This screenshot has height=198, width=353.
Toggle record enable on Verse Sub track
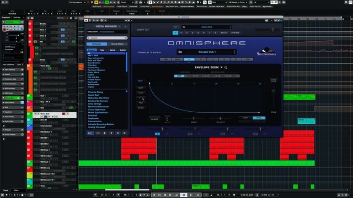pyautogui.click(x=63, y=114)
